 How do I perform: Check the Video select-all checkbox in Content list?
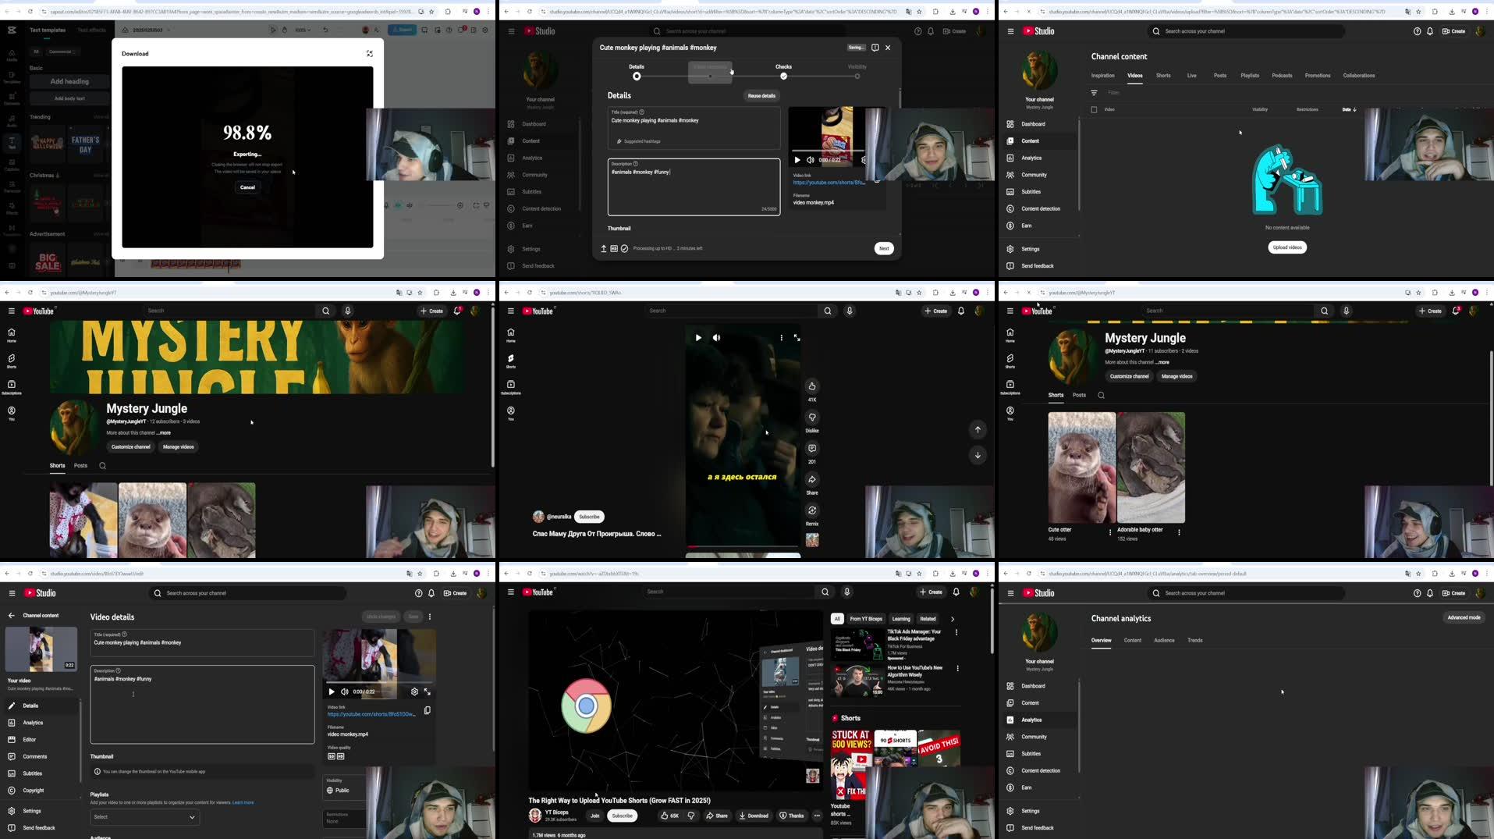[x=1095, y=109]
